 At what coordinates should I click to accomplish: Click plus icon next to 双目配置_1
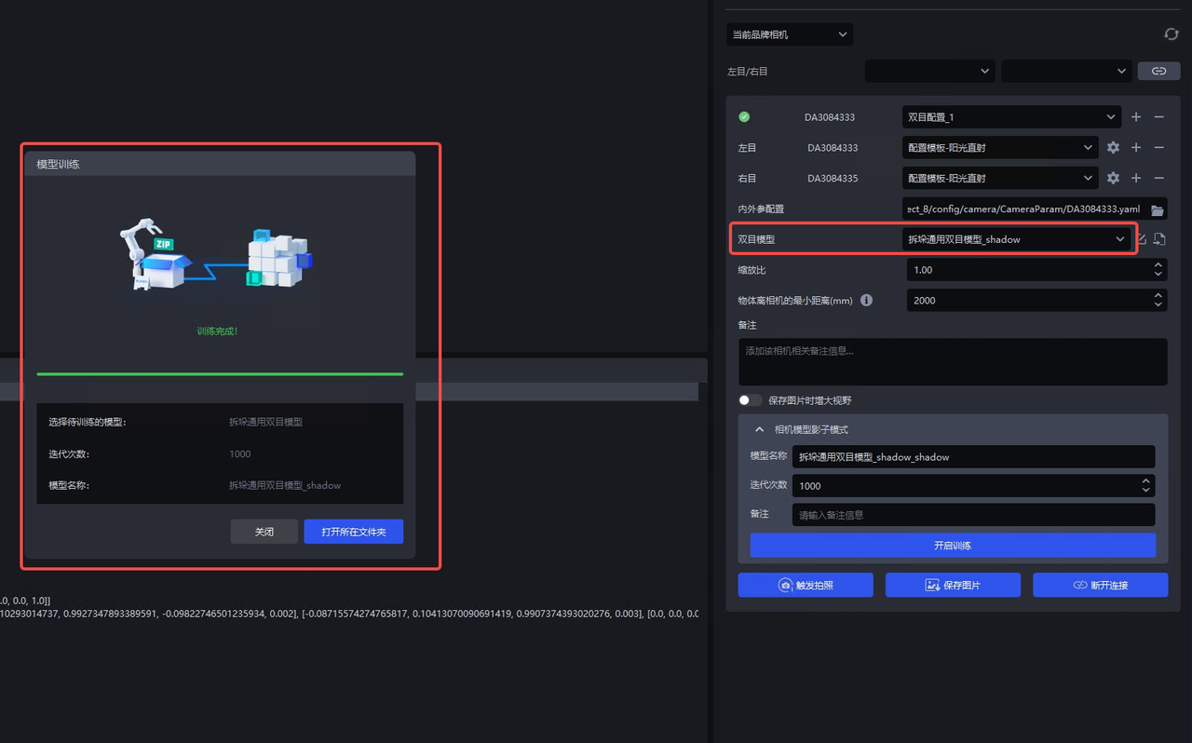click(x=1136, y=117)
